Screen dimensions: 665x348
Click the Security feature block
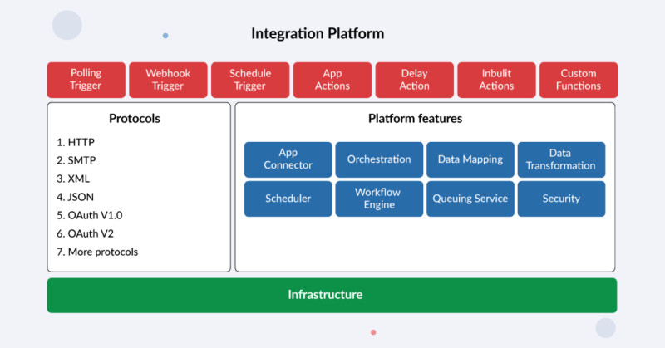[x=561, y=199]
